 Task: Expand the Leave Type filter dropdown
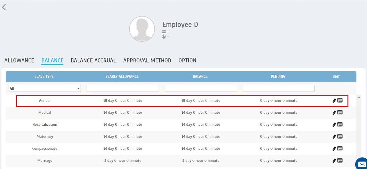click(45, 88)
